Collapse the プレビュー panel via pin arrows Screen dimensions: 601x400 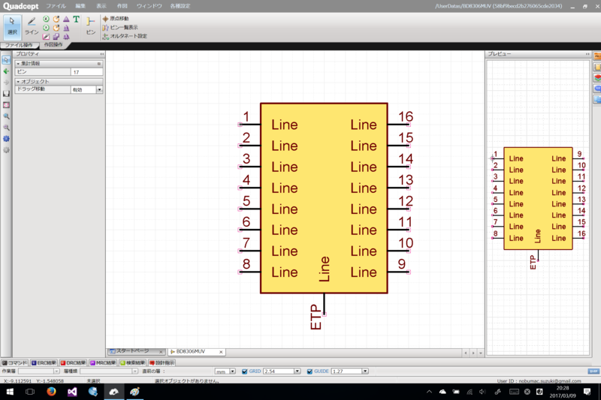click(587, 54)
